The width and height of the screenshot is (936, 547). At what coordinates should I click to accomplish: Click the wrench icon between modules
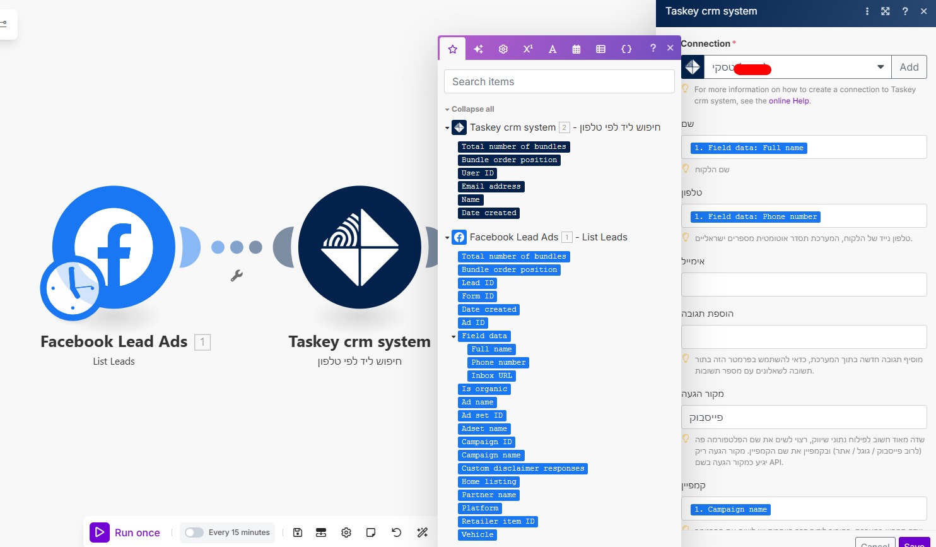coord(237,276)
